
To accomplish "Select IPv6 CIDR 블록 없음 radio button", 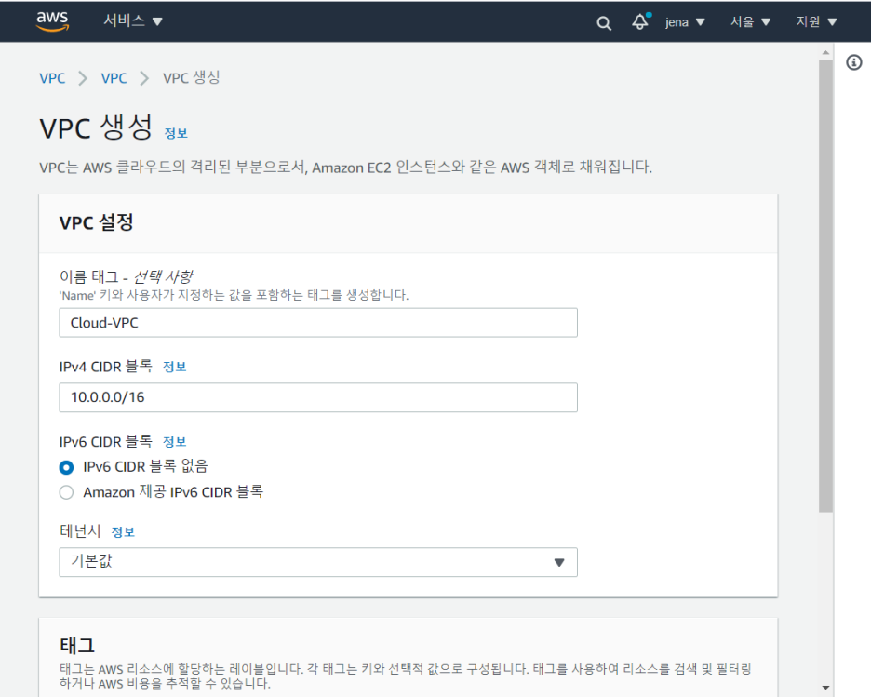I will (66, 468).
